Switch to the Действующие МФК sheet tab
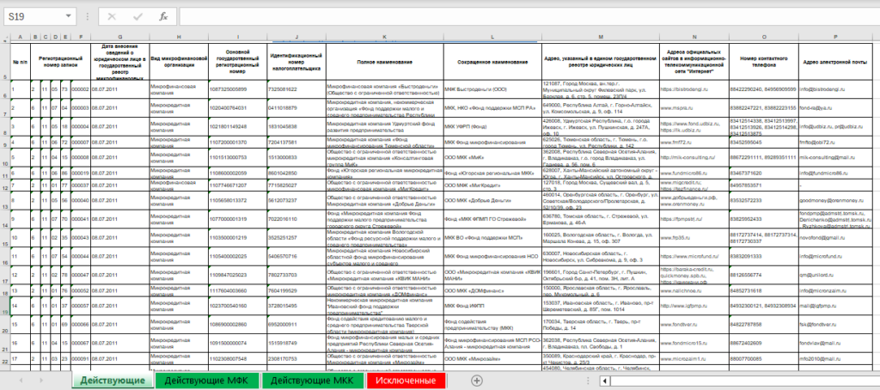Viewport: 880px width, 390px height. (x=208, y=380)
